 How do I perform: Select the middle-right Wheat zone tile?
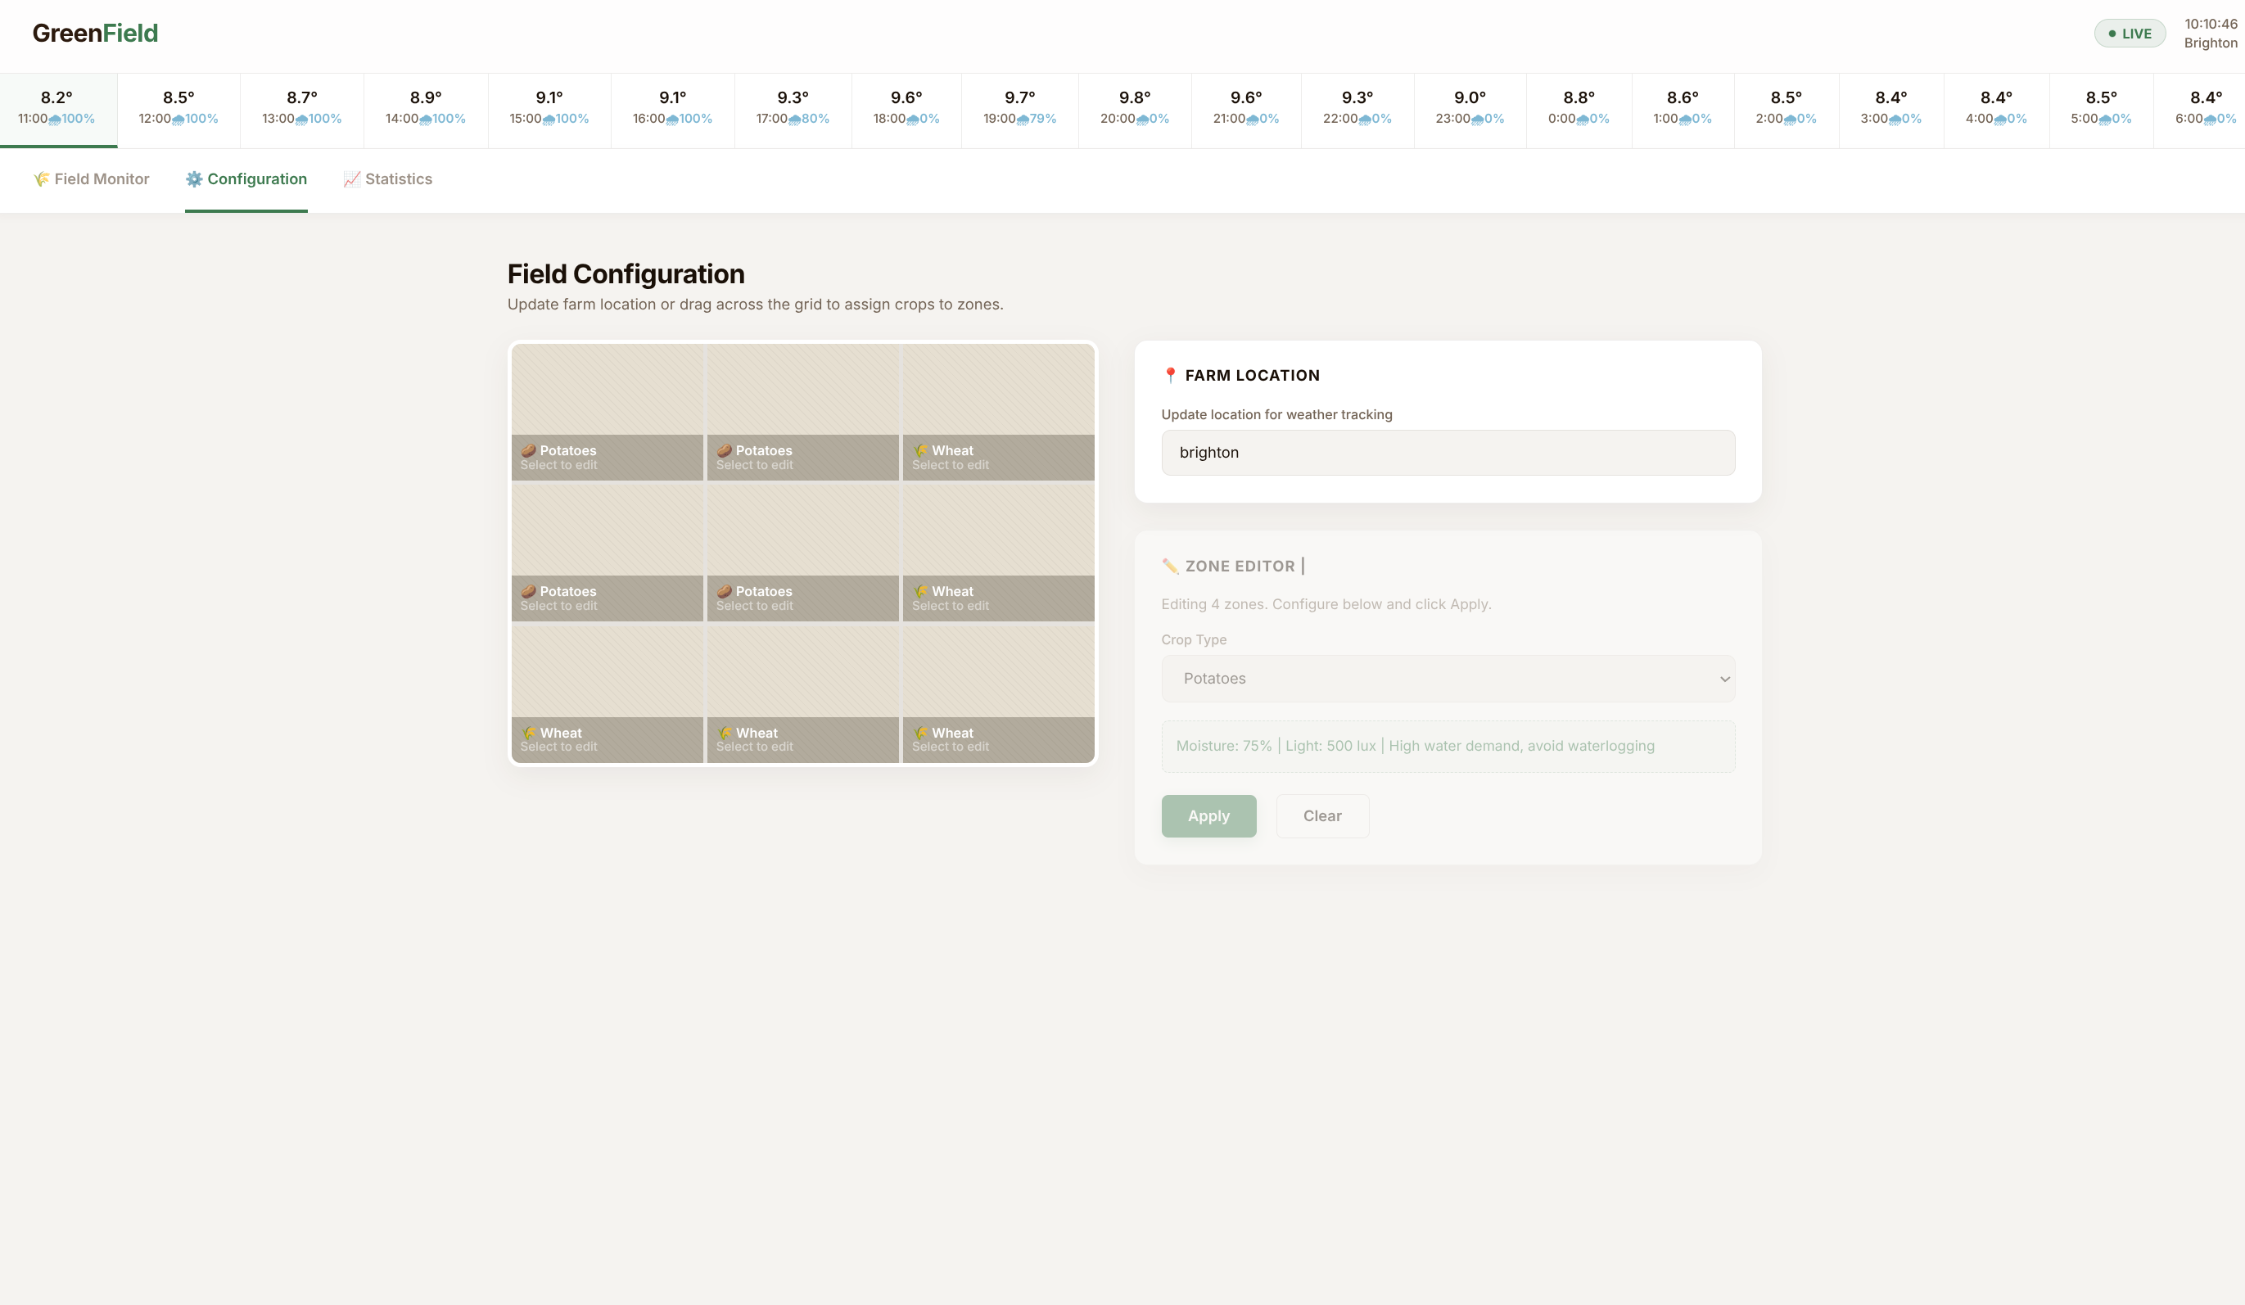click(998, 553)
